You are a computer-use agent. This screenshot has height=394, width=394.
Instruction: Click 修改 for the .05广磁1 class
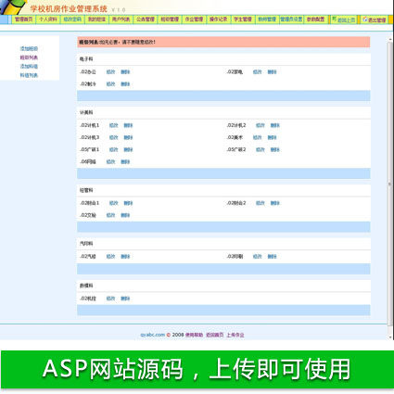(114, 149)
